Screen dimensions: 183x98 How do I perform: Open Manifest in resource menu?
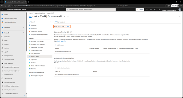(34, 69)
